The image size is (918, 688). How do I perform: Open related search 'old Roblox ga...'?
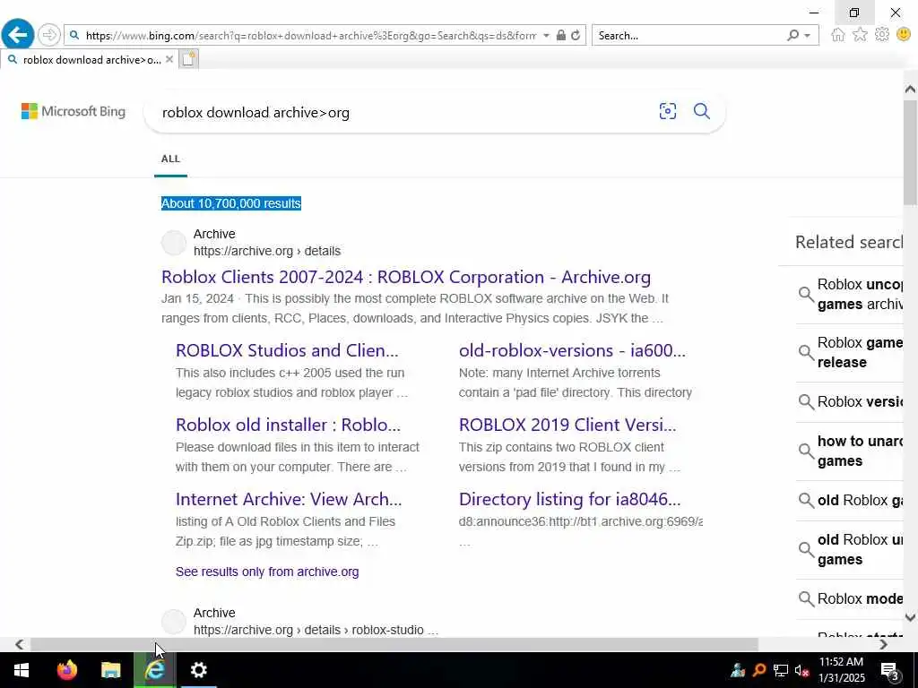point(851,500)
